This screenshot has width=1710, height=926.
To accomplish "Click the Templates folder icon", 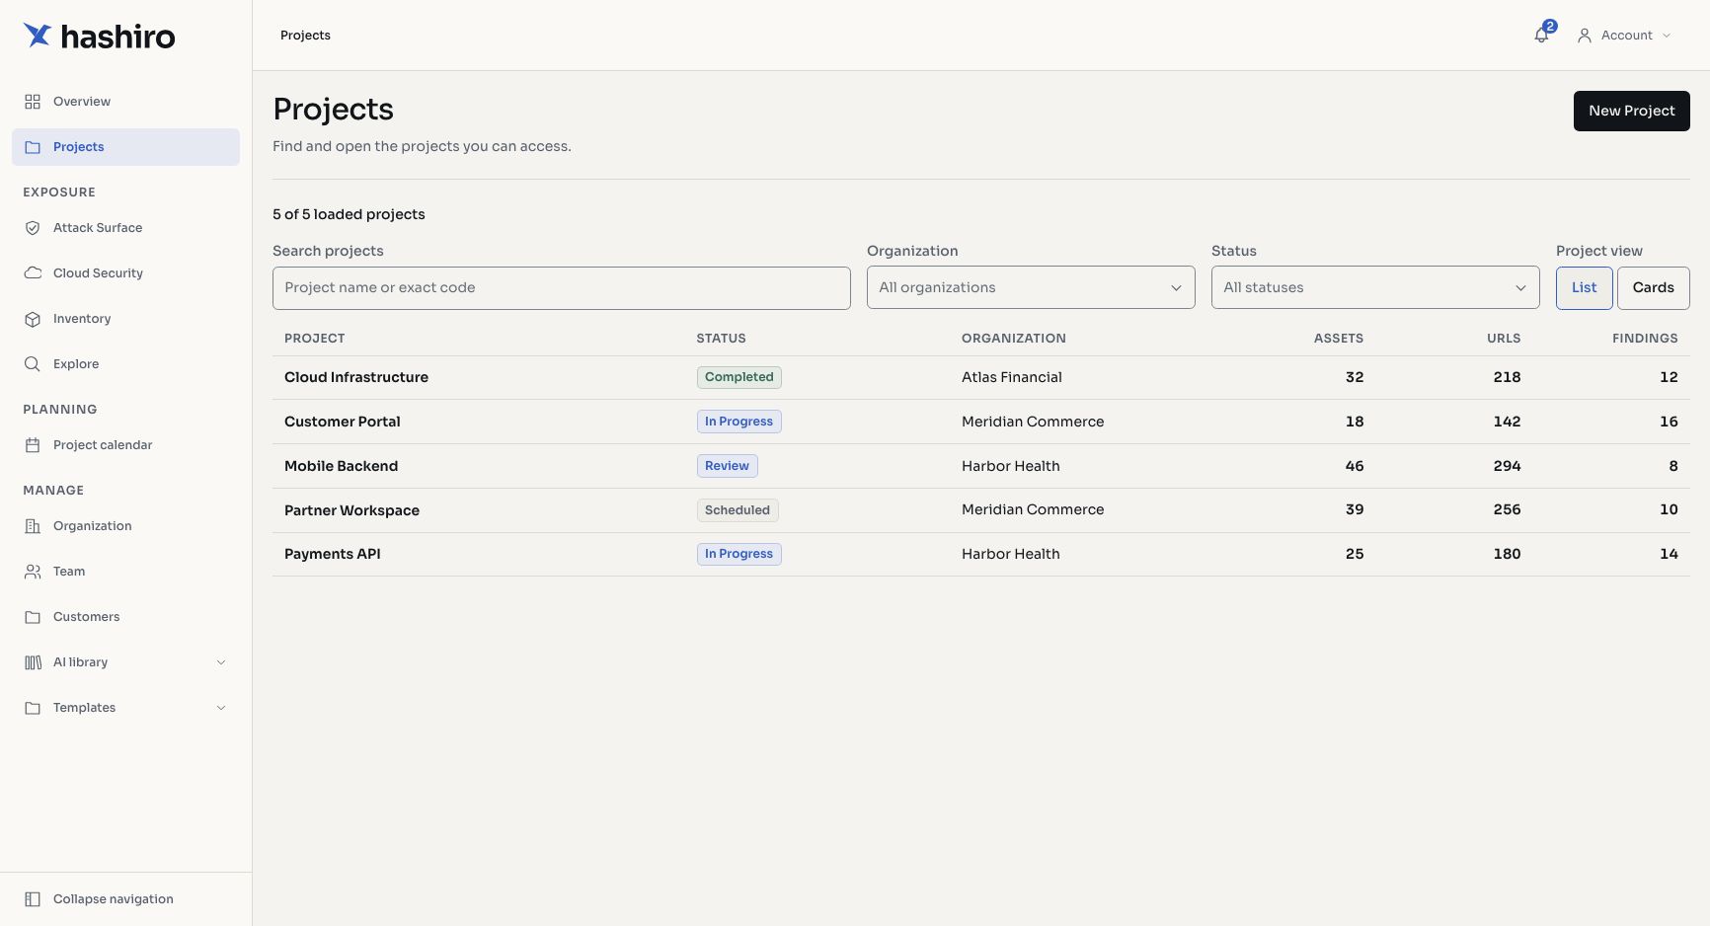I will (33, 708).
